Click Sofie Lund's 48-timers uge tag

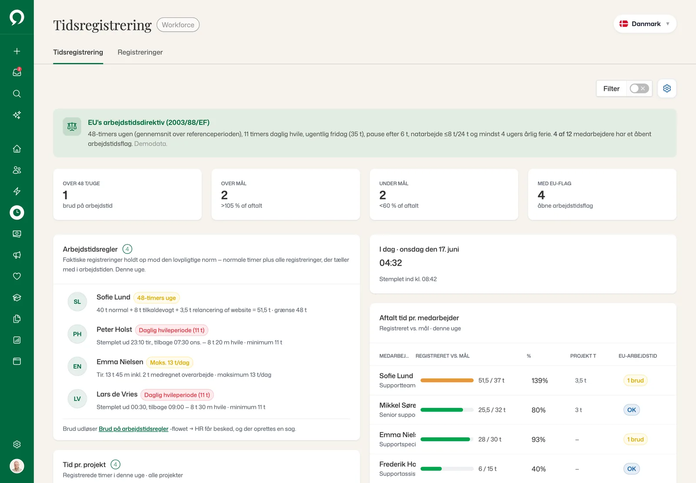156,298
